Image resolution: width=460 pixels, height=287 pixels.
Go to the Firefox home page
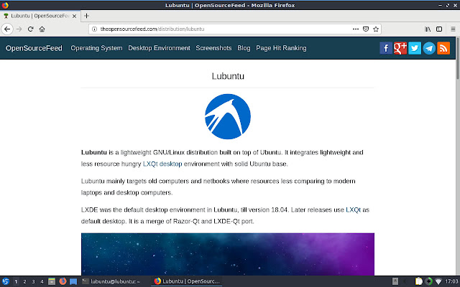pyautogui.click(x=42, y=29)
